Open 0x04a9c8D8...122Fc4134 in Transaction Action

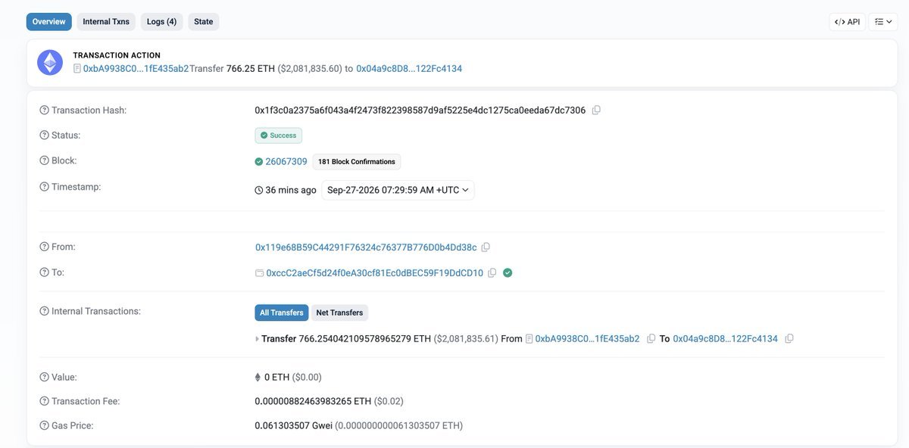click(409, 68)
